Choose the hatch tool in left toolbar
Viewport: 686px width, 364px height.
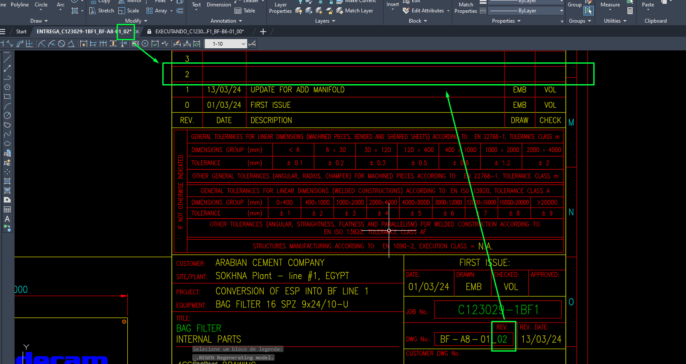point(7,181)
